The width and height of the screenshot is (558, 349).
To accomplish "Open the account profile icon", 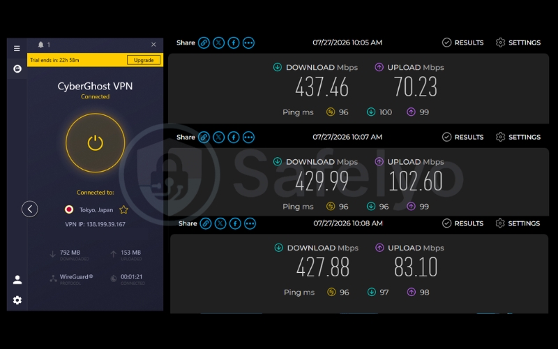I will tap(17, 280).
